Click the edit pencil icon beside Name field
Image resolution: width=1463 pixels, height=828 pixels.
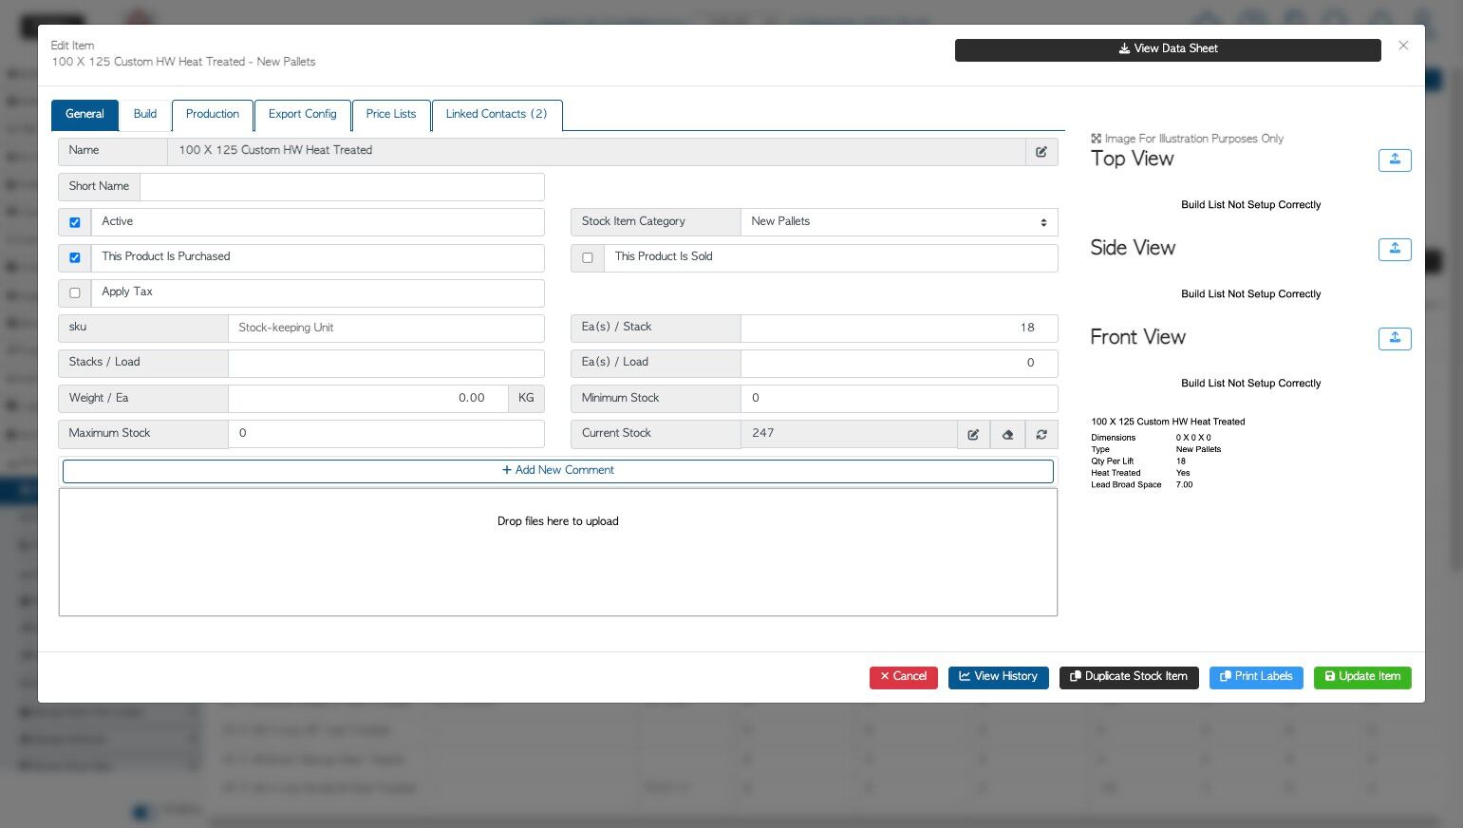(1041, 151)
